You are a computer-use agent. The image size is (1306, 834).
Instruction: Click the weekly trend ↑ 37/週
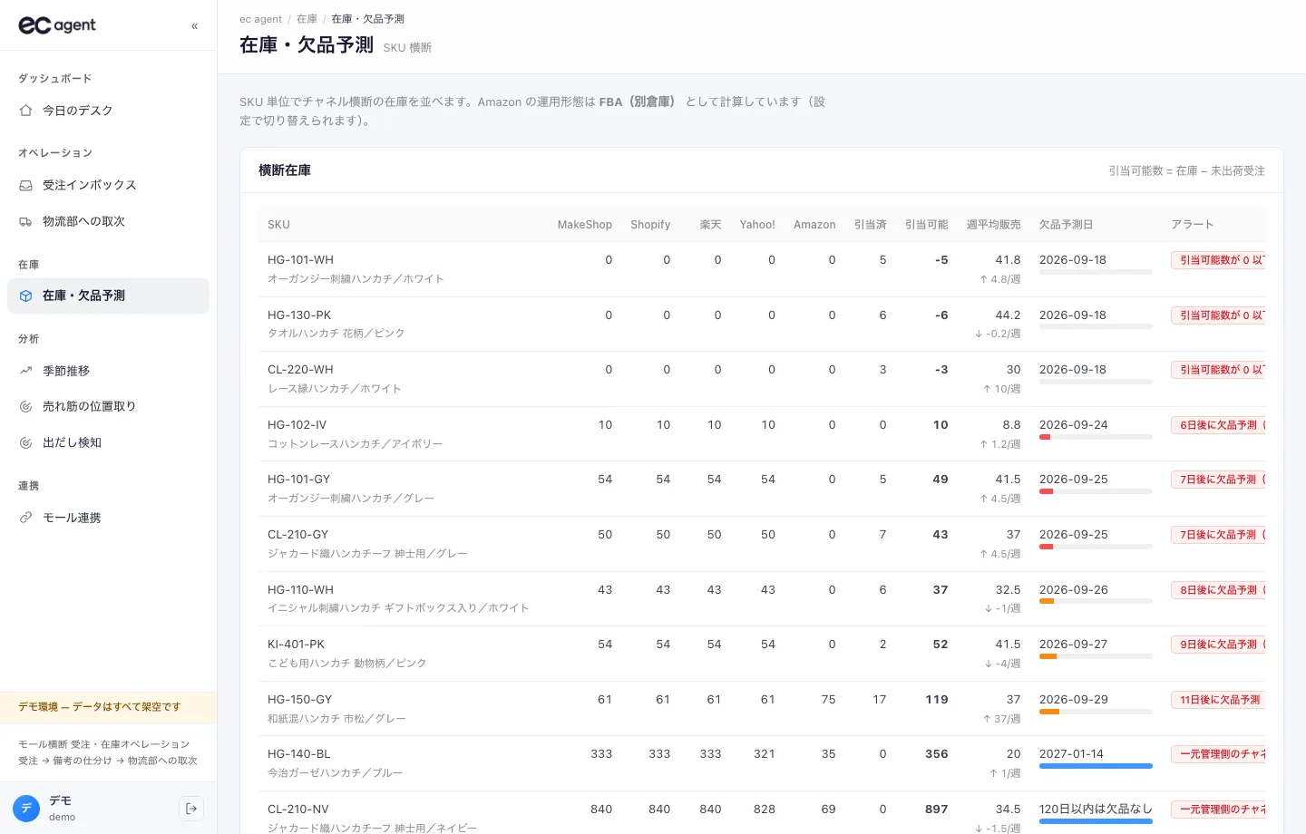click(1001, 719)
